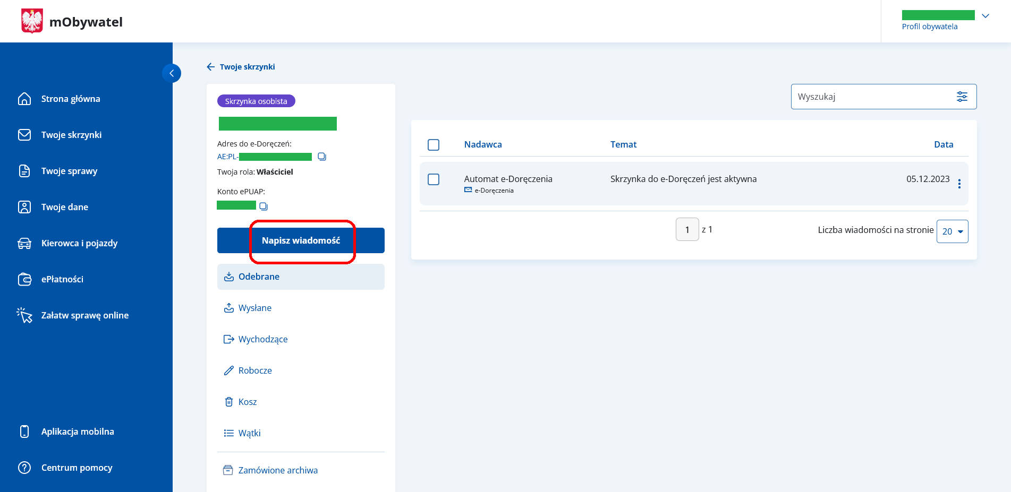
Task: Expand the Profil obywatela user menu
Action: click(x=985, y=16)
